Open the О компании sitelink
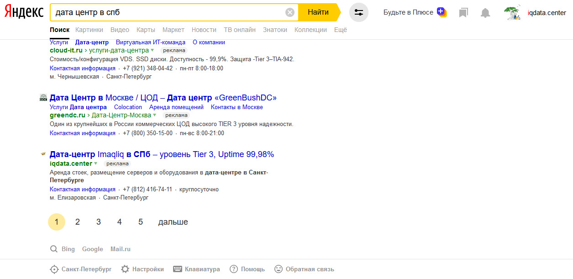 (x=209, y=42)
